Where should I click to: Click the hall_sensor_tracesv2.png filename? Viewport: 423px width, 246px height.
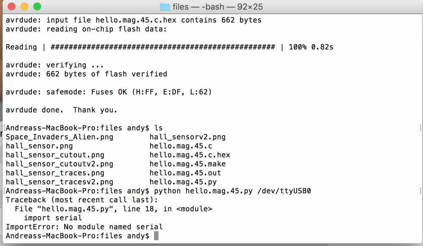tap(59, 182)
